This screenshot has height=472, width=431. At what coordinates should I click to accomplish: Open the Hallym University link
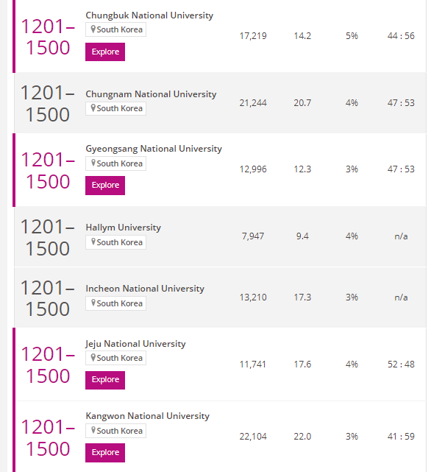[123, 228]
